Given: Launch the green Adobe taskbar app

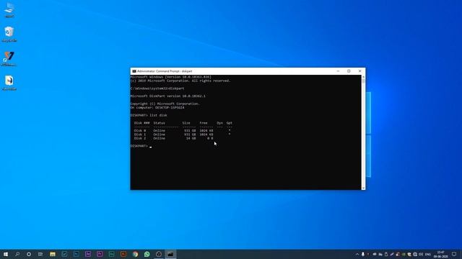Looking at the screenshot, I should pos(111,254).
